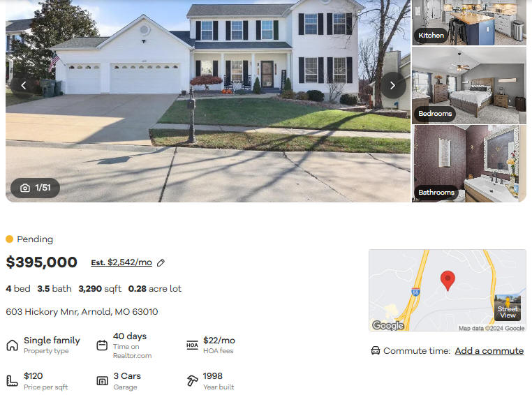Click Add a commute link

[489, 350]
